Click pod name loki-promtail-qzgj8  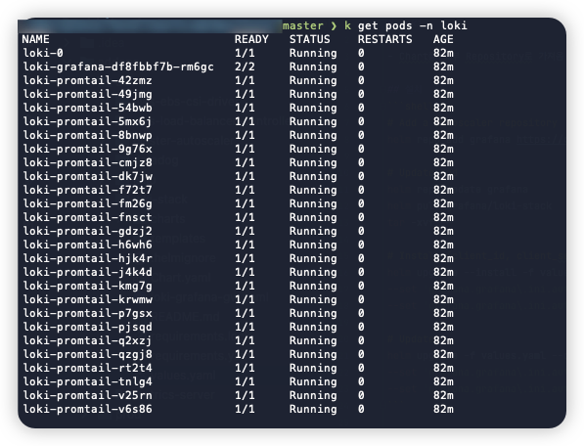(x=87, y=354)
